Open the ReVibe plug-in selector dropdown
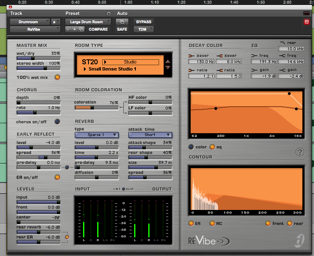Image resolution: width=314 pixels, height=256 pixels. tap(35, 29)
